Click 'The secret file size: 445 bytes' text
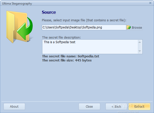Image resolution: width=154 pixels, height=113 pixels. click(x=67, y=60)
